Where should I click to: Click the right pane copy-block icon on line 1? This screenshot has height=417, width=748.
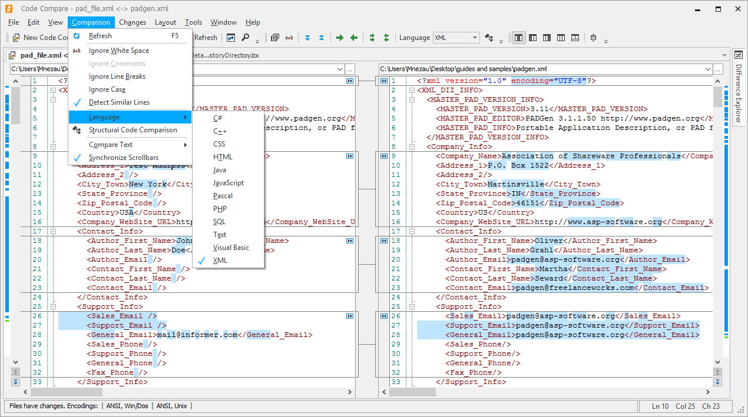pos(383,81)
